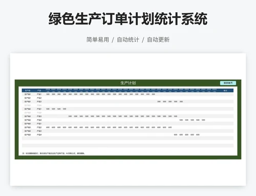Select 产品2 cell of 生产线3 row
This screenshot has height=196, width=256.
click(39, 127)
